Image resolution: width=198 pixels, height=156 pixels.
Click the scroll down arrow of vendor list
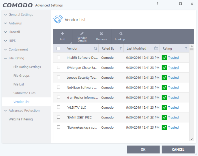pos(191,139)
